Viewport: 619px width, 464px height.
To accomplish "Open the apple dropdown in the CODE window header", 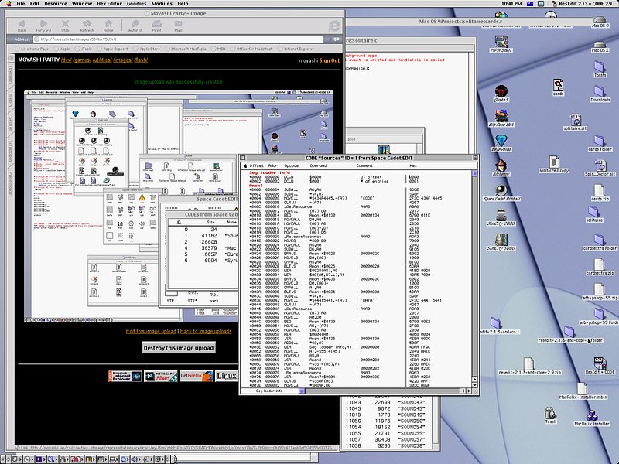I will 245,166.
